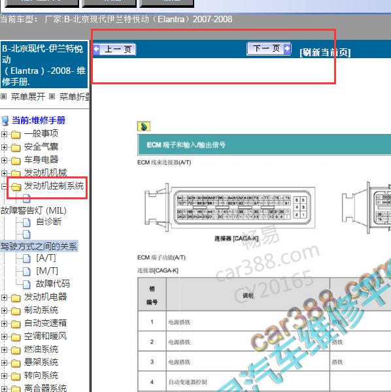This screenshot has width=391, height=392.
Task: Click the 发动机电器 folder icon
Action: coord(16,298)
